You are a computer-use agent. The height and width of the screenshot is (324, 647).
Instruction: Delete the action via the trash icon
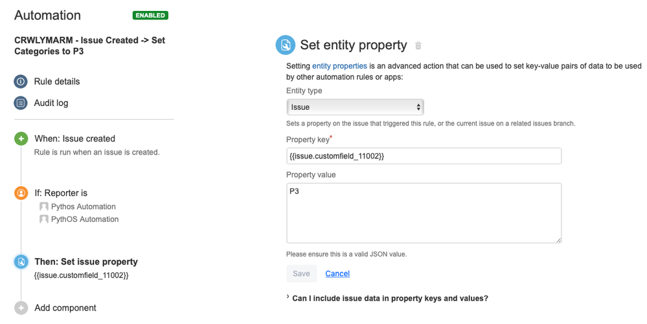[418, 45]
